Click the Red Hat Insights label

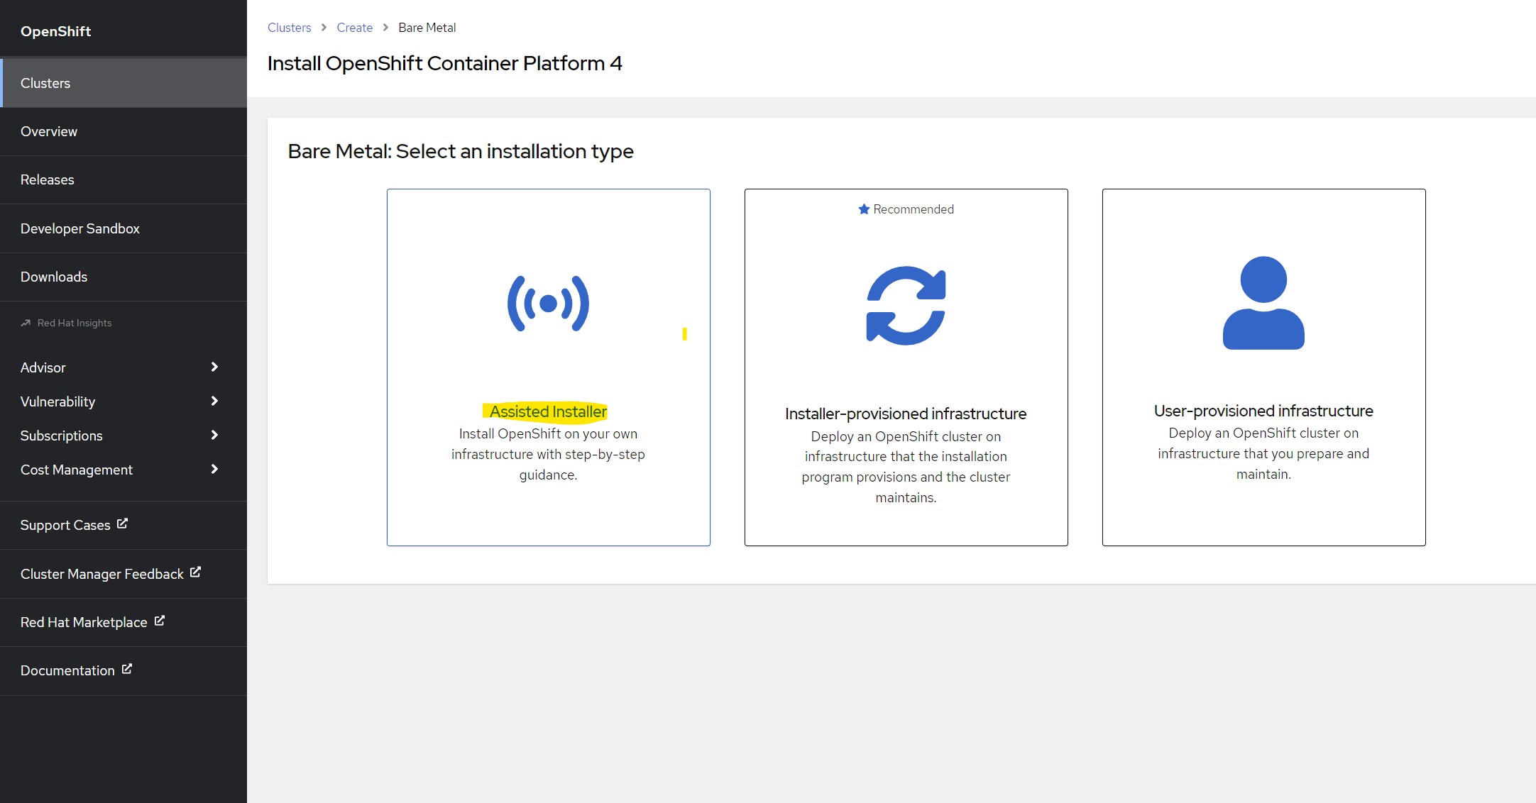pos(75,323)
